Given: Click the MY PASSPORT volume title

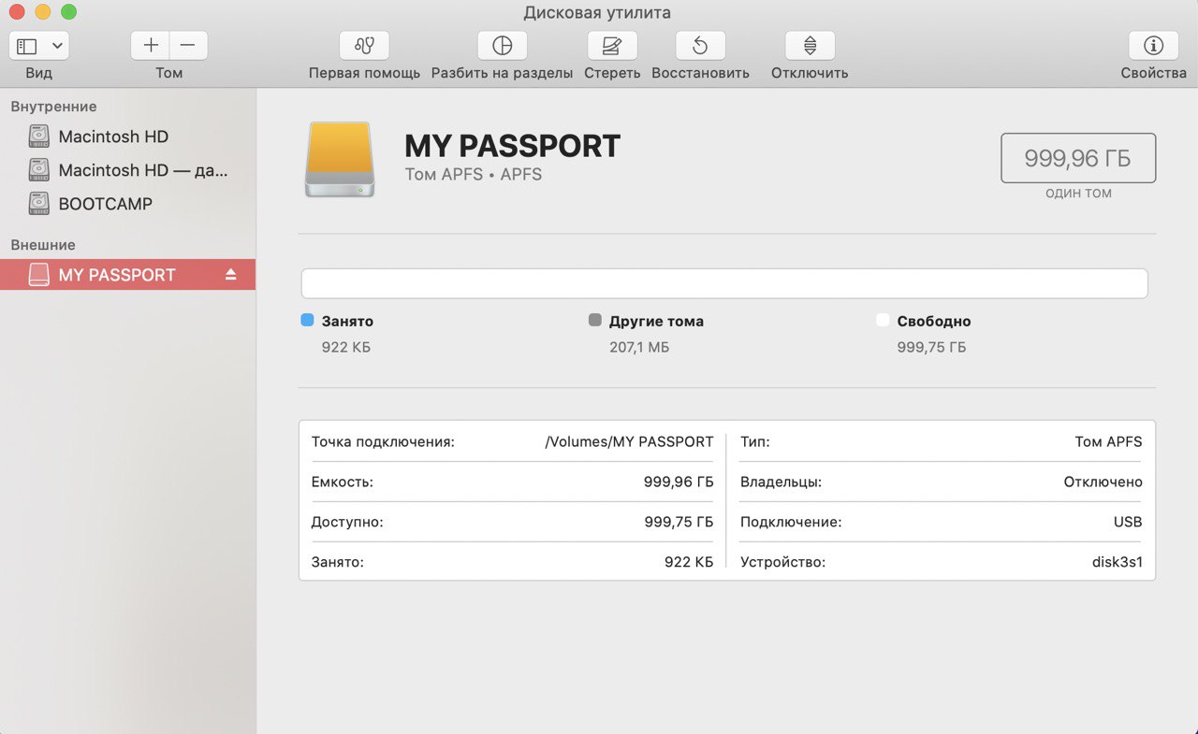Looking at the screenshot, I should (512, 146).
